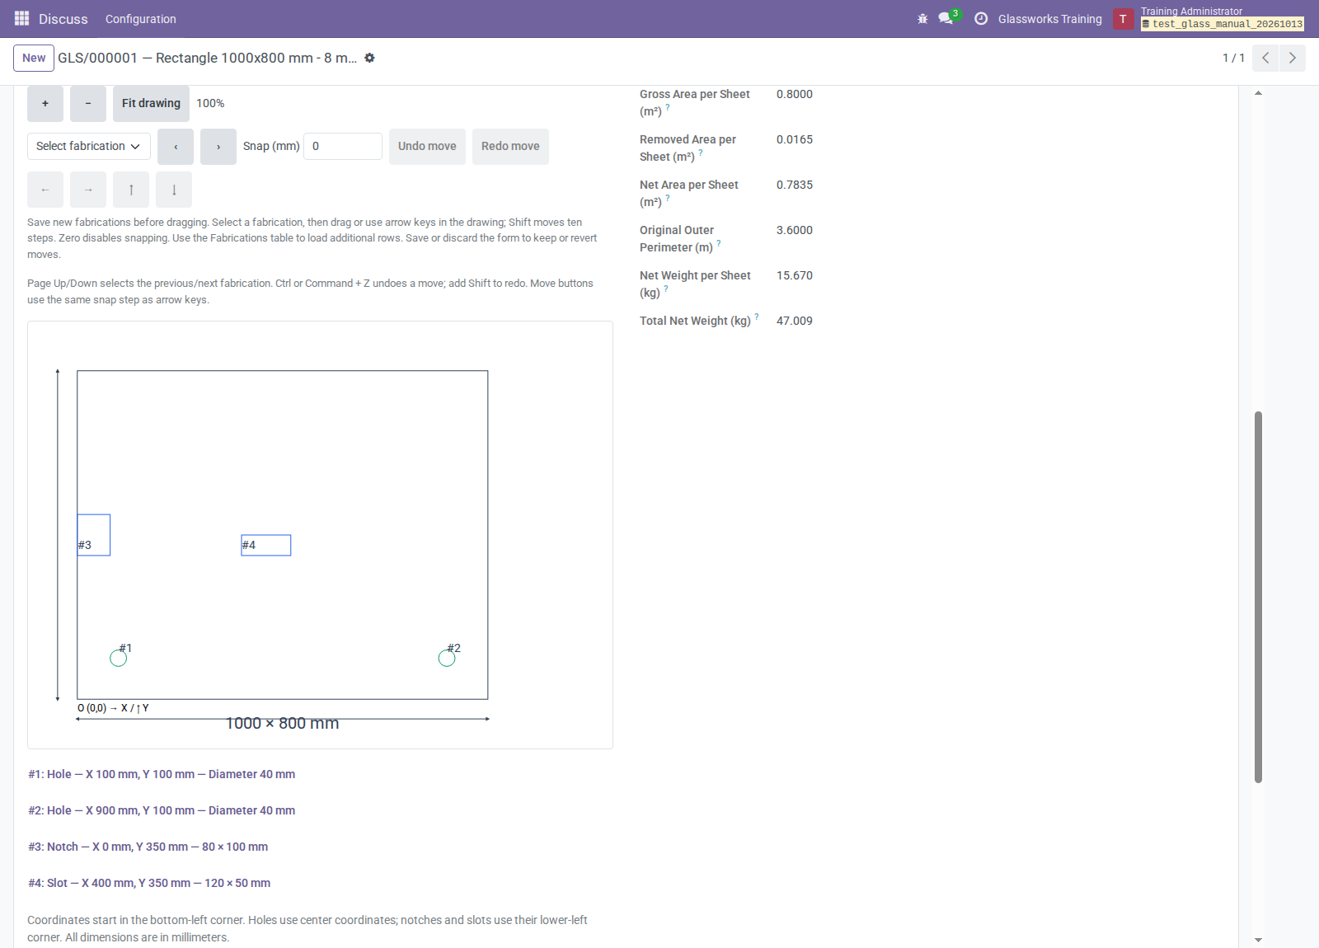Click the Snap (mm) input field
Viewport: 1319px width, 948px height.
(x=343, y=146)
